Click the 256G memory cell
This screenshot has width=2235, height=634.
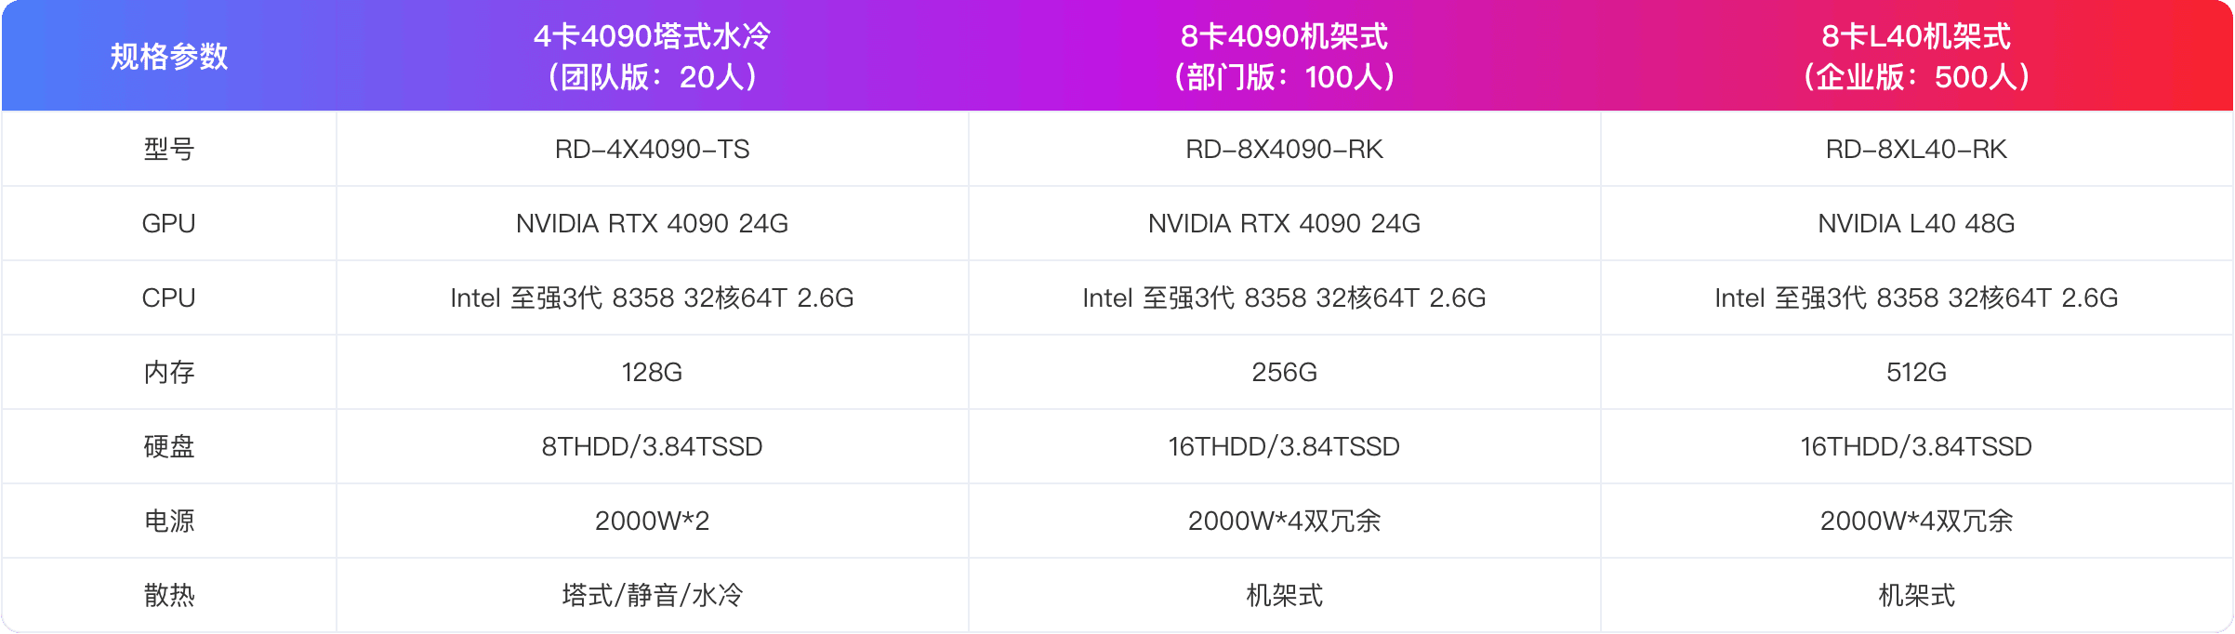click(x=1284, y=372)
